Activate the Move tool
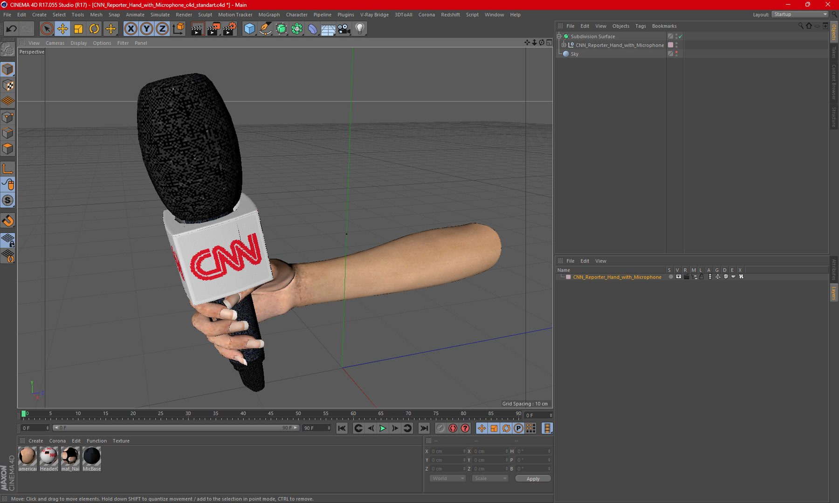This screenshot has height=503, width=839. coord(62,29)
